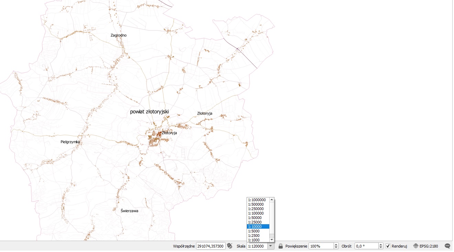The height and width of the screenshot is (252, 454).
Task: Click the toggle extents icon beside coordinates
Action: (230, 246)
